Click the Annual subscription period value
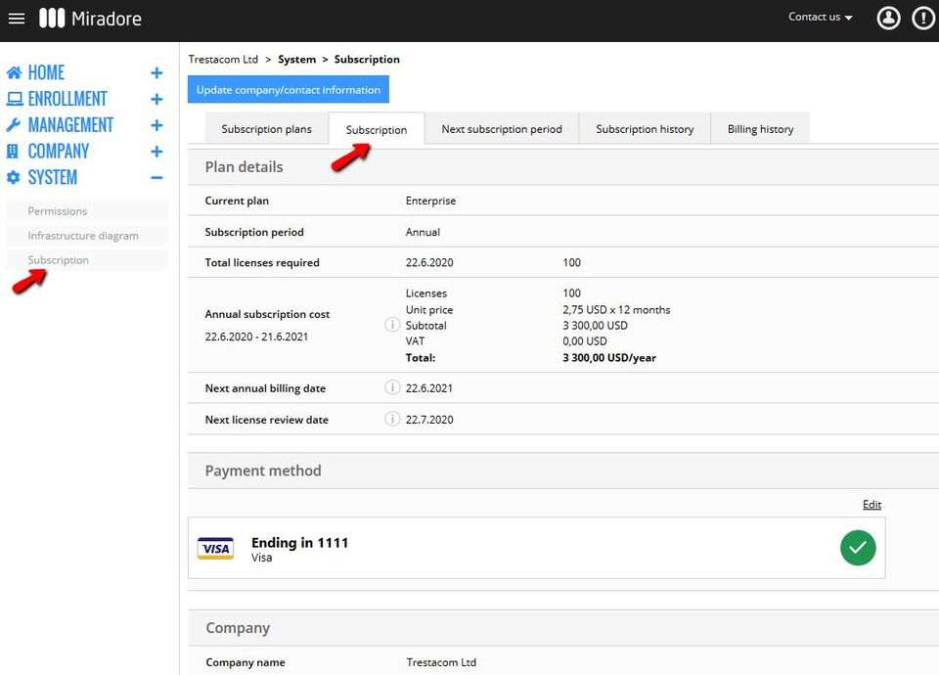 pos(423,232)
